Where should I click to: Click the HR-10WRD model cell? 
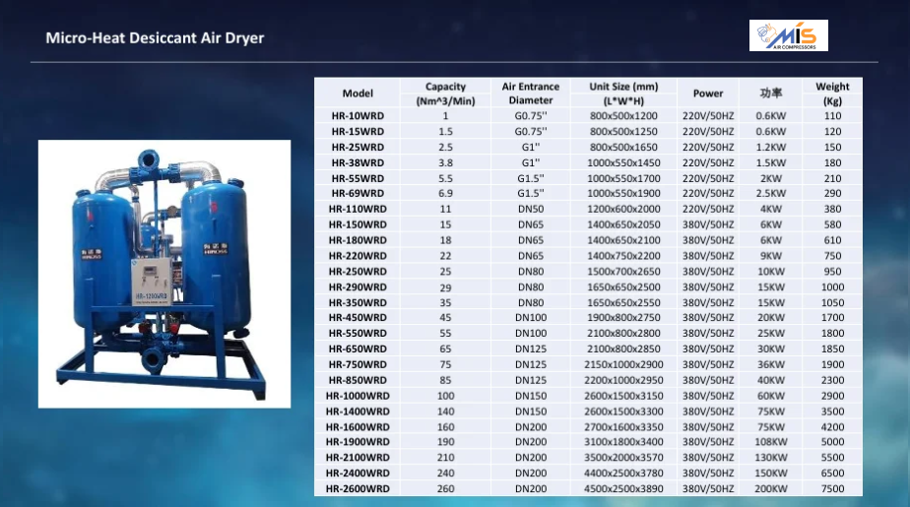tap(357, 116)
